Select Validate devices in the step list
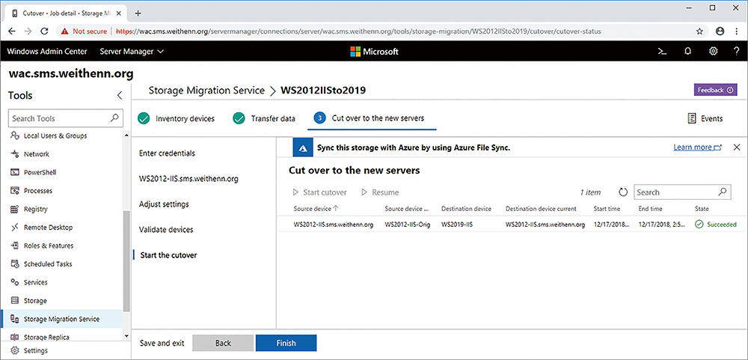 pyautogui.click(x=166, y=230)
